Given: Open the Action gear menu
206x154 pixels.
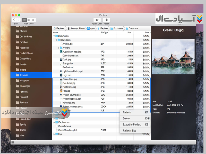Looking at the screenshot, I should (107, 20).
